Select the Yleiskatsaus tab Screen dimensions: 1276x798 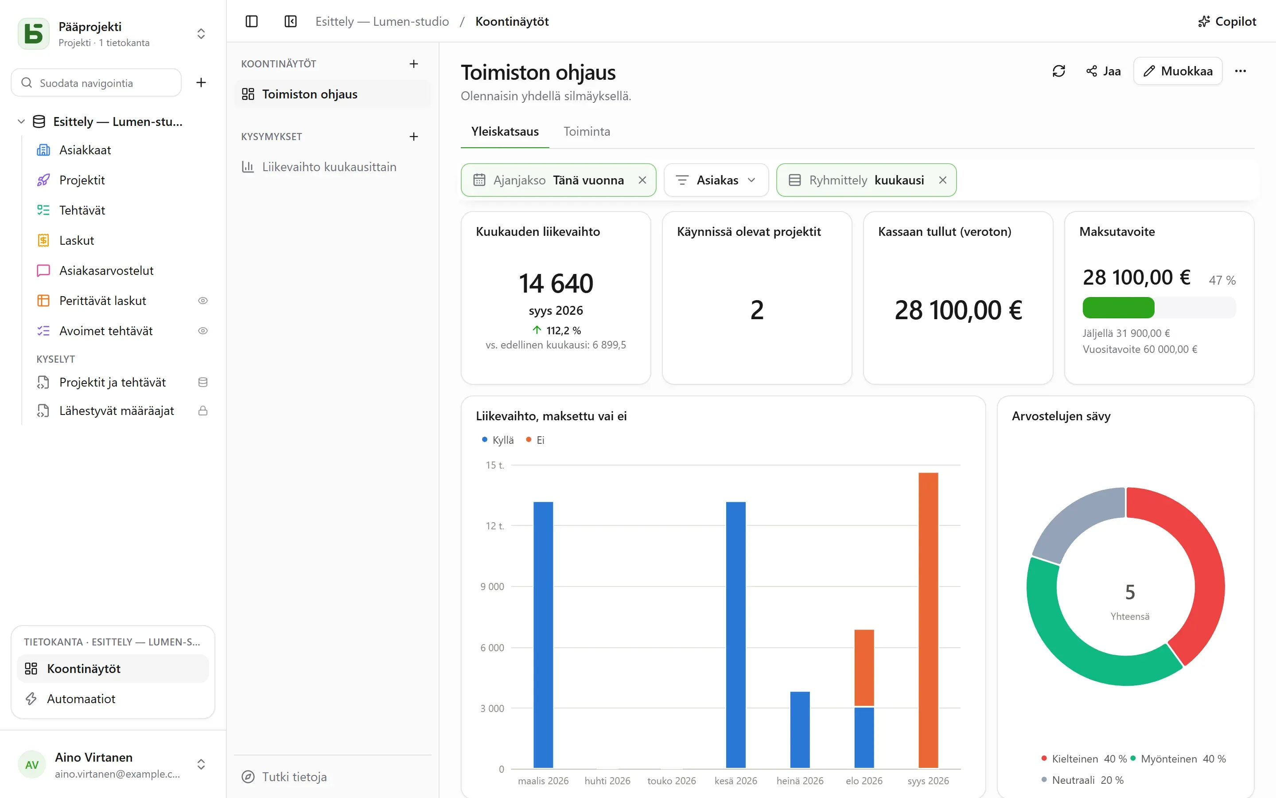click(505, 131)
